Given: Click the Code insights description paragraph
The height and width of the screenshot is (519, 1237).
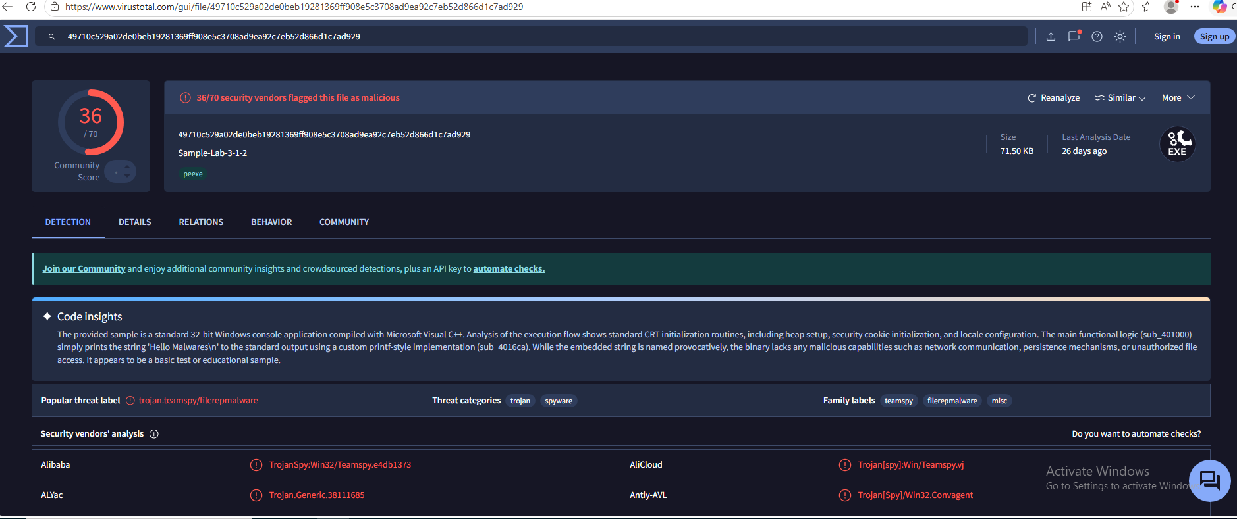Looking at the screenshot, I should [627, 347].
